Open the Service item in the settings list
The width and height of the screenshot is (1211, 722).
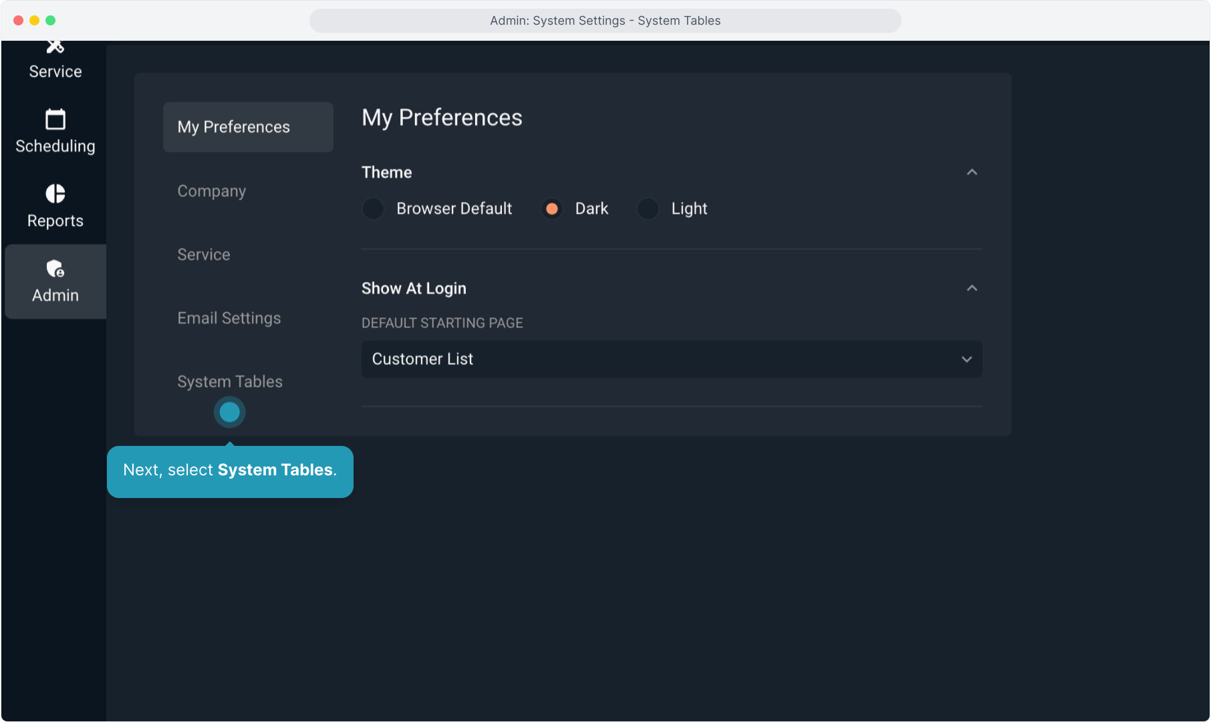coord(203,255)
